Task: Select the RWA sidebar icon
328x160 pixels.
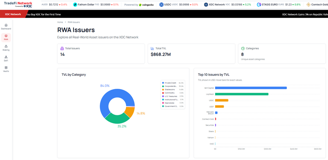Action: pyautogui.click(x=6, y=36)
